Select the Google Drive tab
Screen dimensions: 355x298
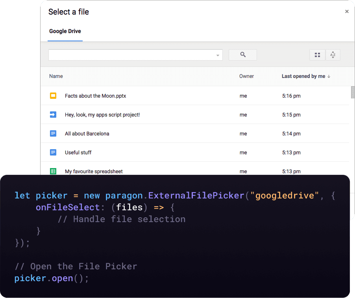[x=65, y=31]
